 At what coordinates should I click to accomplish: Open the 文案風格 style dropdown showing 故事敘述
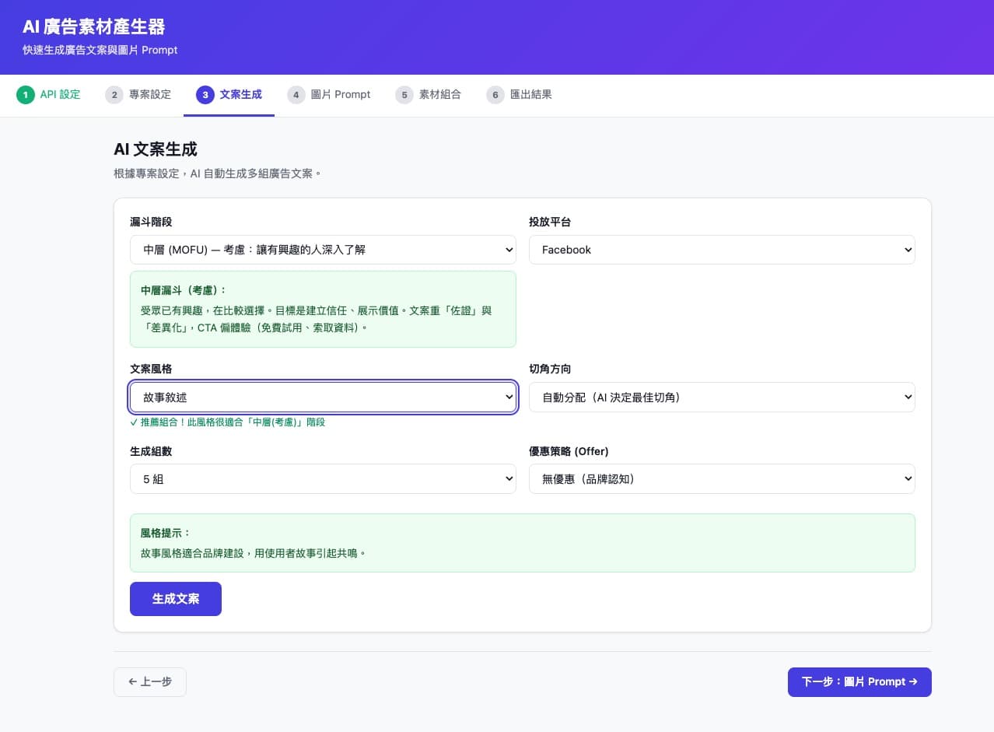pyautogui.click(x=323, y=397)
